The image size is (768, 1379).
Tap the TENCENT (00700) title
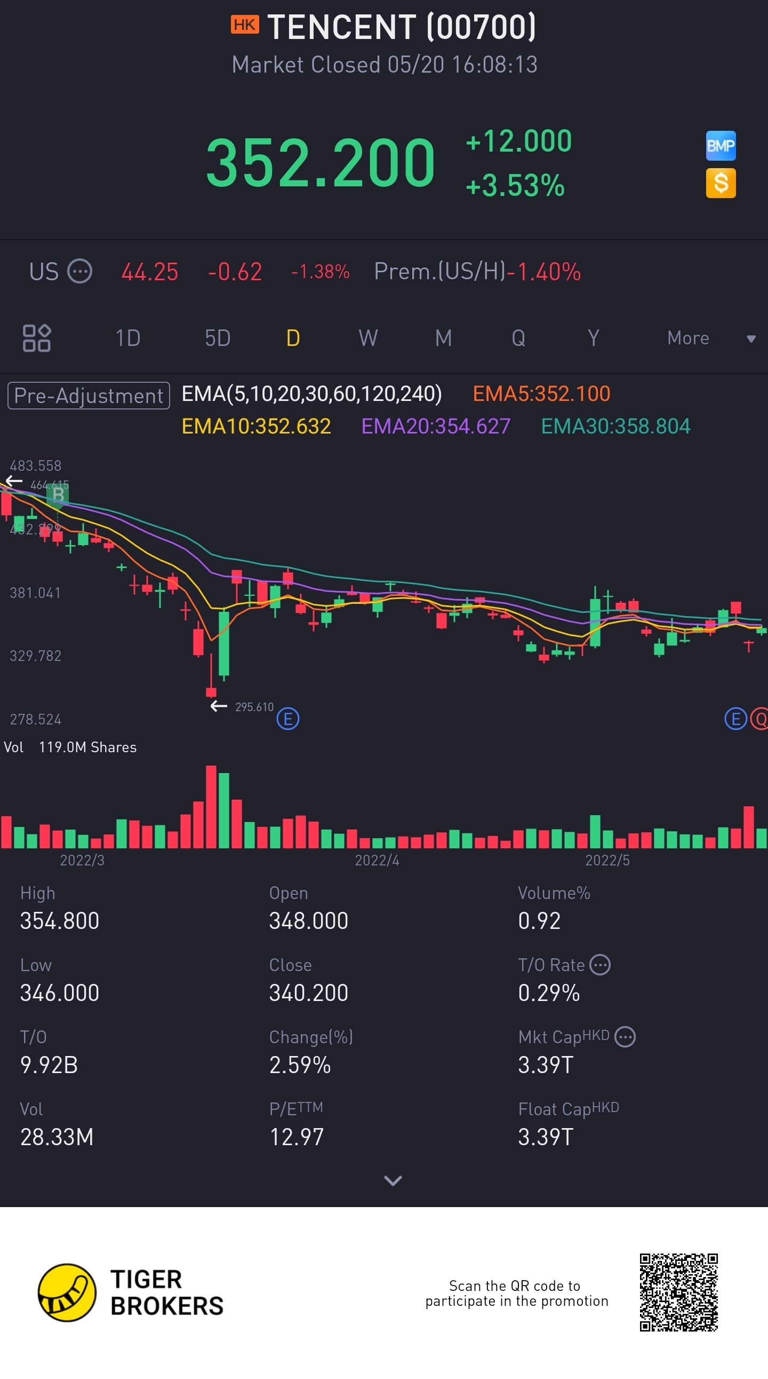[402, 27]
